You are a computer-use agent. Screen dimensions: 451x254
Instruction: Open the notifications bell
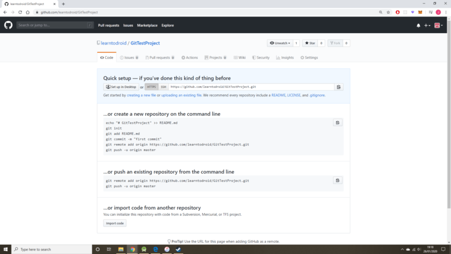pyautogui.click(x=418, y=26)
